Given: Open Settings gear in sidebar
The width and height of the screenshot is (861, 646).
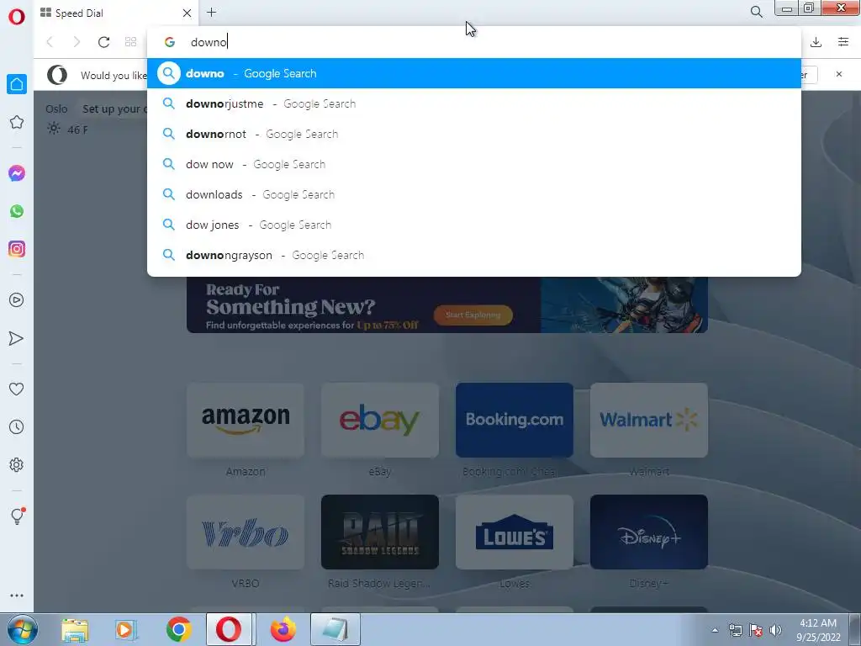Looking at the screenshot, I should pos(17,464).
